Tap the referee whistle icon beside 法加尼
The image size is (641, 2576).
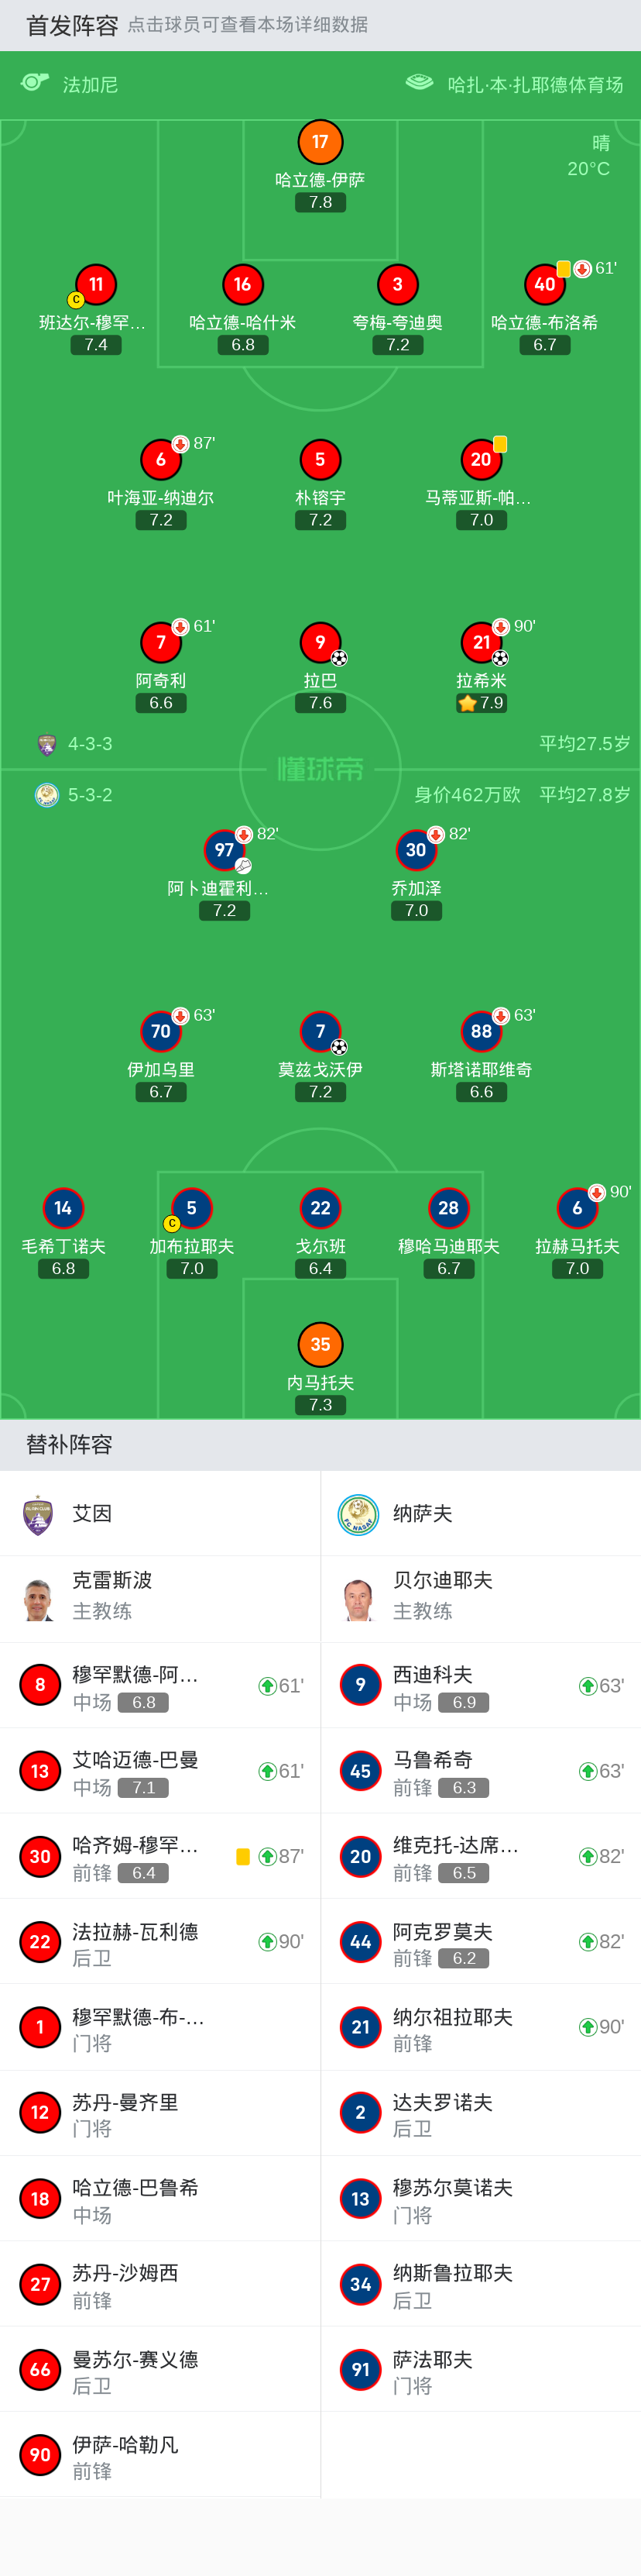(x=35, y=83)
